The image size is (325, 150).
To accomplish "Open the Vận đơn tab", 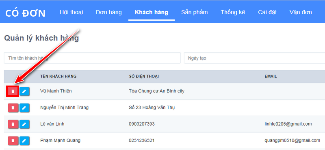I will pos(301,12).
